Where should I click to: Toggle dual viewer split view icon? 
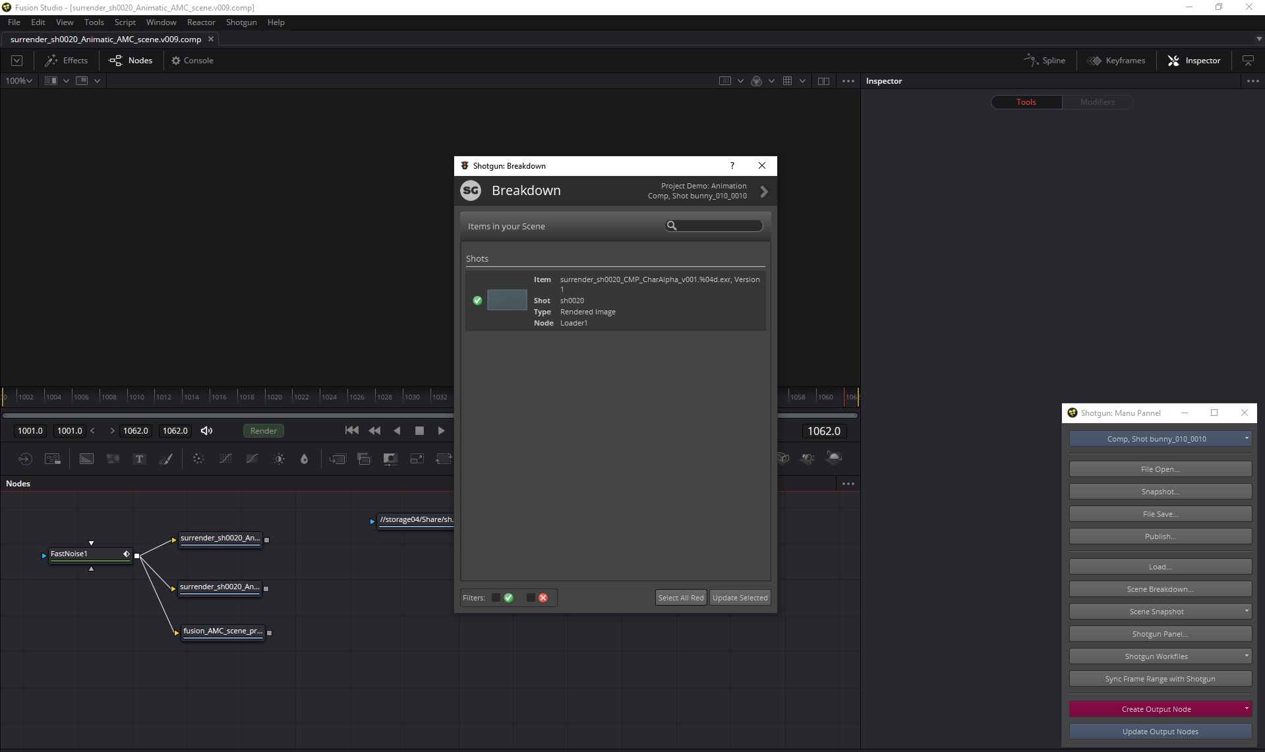point(823,81)
